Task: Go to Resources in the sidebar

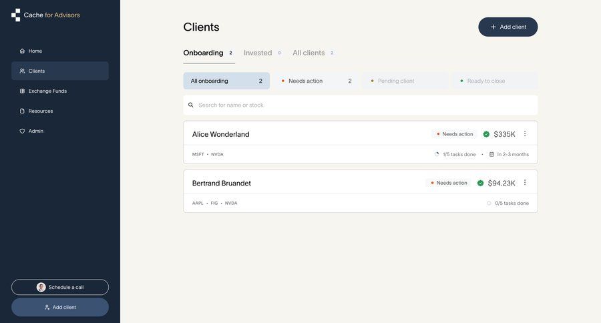Action: 60,111
